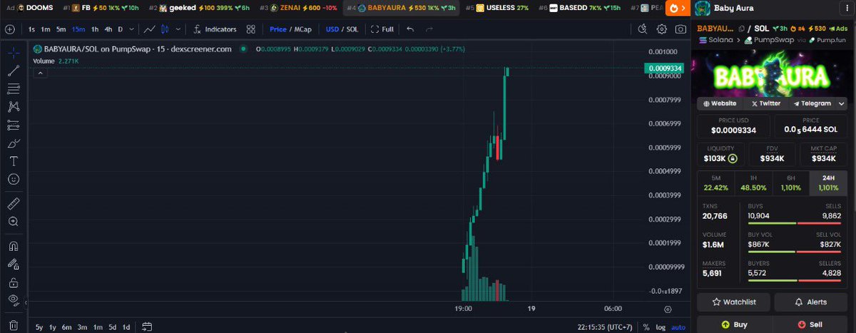856x333 pixels.
Task: Open the multi-chart layout grid
Action: [x=251, y=29]
